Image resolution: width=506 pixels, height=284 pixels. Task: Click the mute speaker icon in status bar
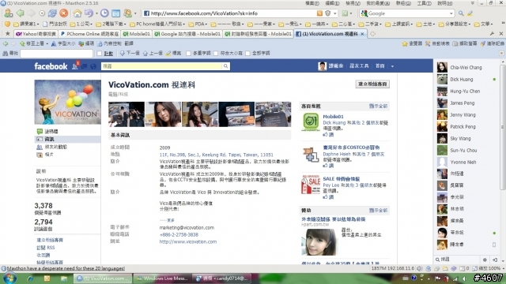pos(420,268)
